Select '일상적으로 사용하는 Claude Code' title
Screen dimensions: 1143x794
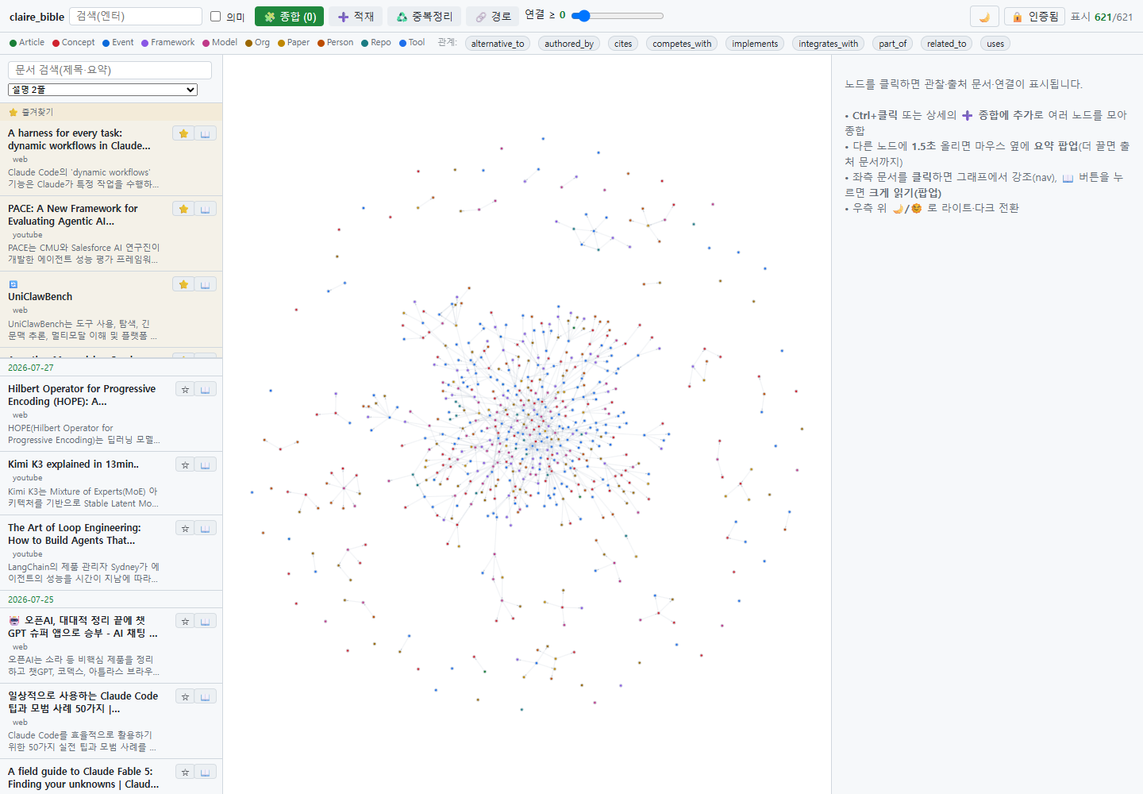point(83,703)
